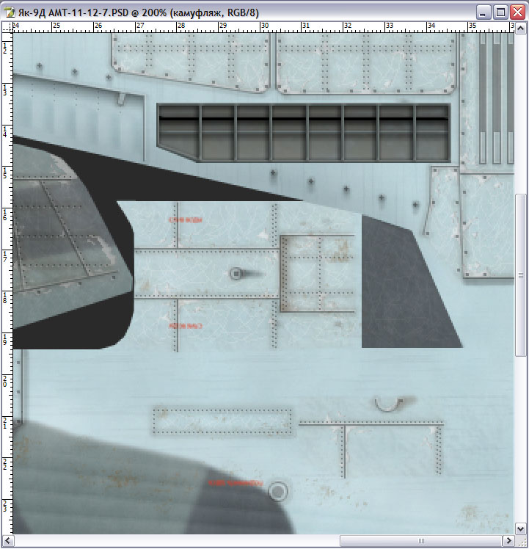The height and width of the screenshot is (549, 529).
Task: Click the small round port with streak
Action: tap(236, 274)
